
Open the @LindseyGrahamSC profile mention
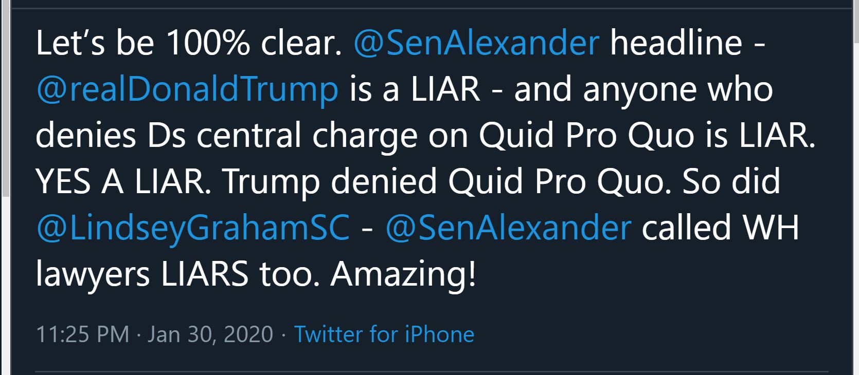[193, 228]
